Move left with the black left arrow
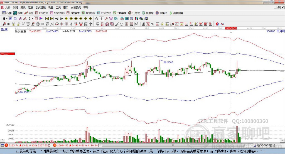 point(57,19)
